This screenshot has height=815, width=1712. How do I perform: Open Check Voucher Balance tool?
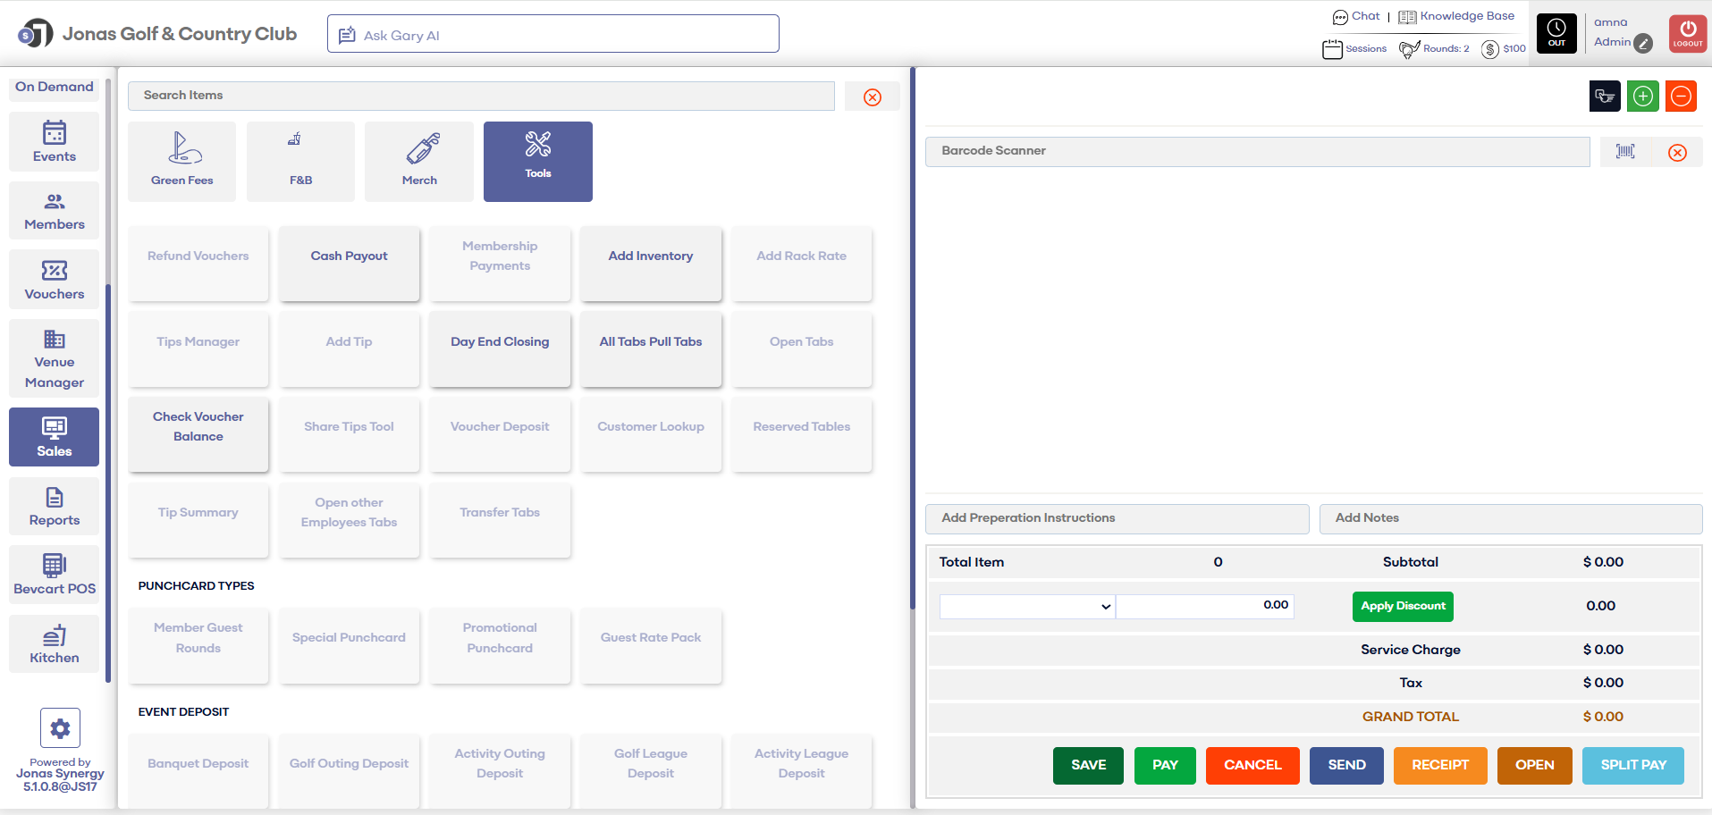point(198,434)
